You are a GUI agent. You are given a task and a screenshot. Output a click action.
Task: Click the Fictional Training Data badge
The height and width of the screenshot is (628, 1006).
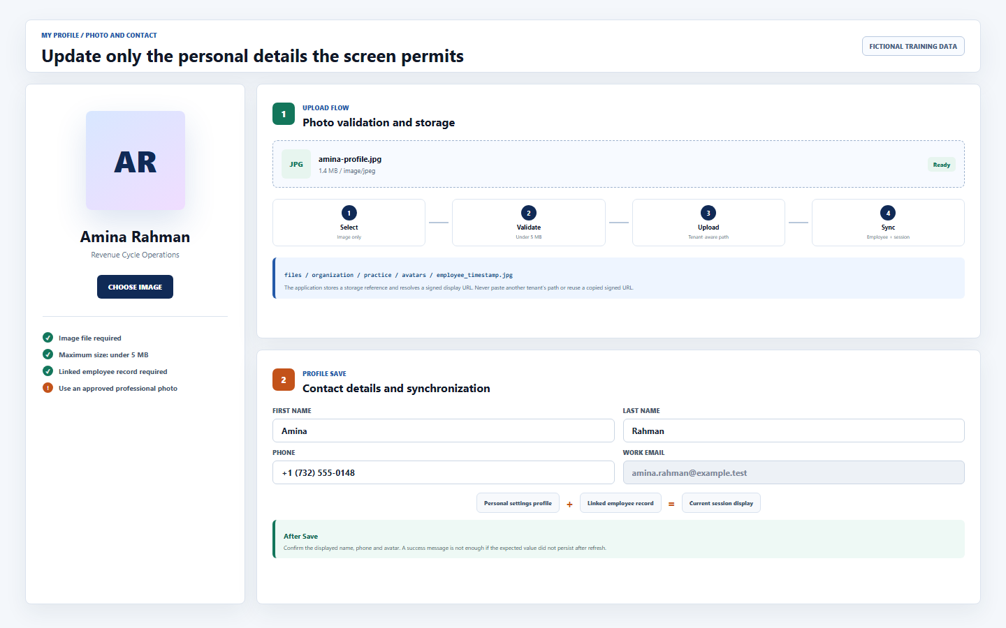tap(913, 46)
